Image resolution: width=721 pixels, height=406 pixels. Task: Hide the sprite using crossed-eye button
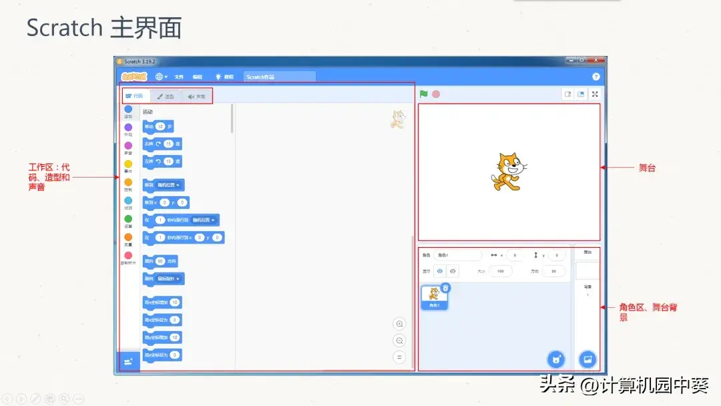453,271
